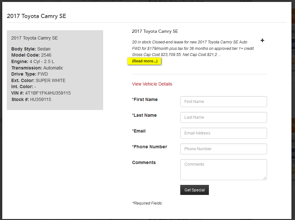Select the *Phone Number label
The image size is (295, 220).
coord(149,147)
